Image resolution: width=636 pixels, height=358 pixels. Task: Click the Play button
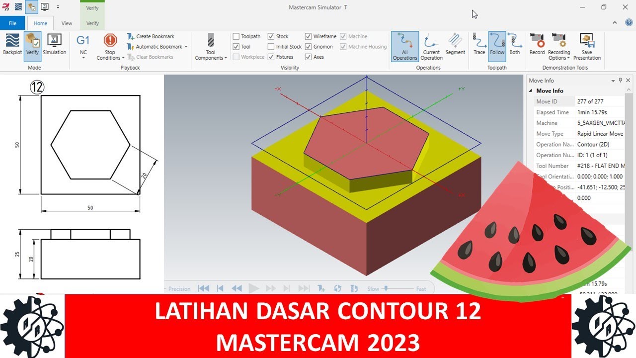tap(254, 288)
